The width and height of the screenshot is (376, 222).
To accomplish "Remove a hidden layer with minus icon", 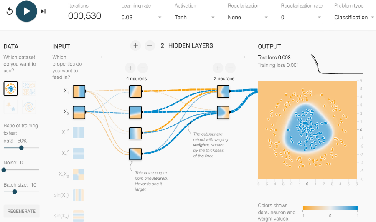I will 149,45.
